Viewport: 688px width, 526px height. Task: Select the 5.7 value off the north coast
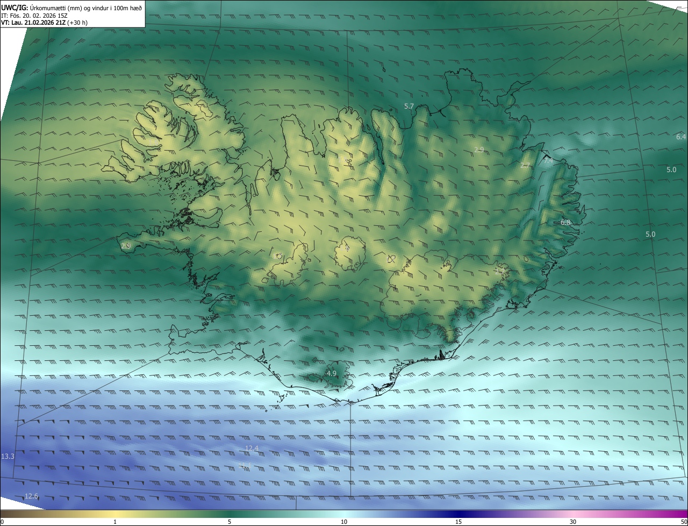point(409,106)
